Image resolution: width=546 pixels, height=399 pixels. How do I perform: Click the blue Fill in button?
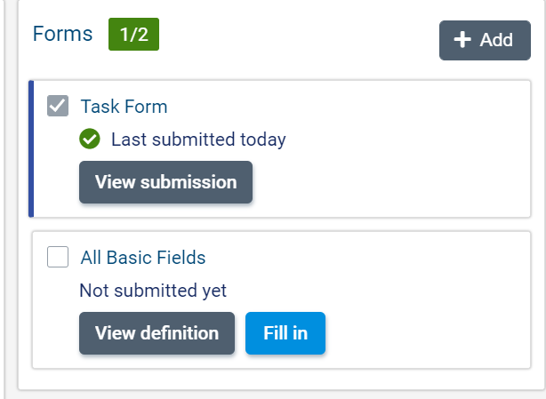pyautogui.click(x=285, y=333)
